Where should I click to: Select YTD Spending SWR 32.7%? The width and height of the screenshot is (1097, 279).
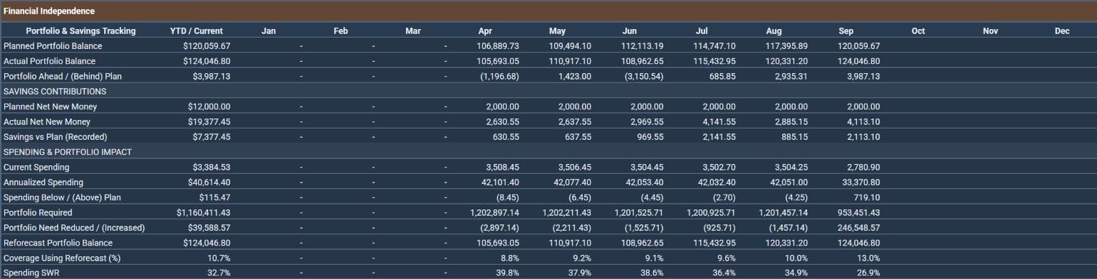pyautogui.click(x=219, y=273)
